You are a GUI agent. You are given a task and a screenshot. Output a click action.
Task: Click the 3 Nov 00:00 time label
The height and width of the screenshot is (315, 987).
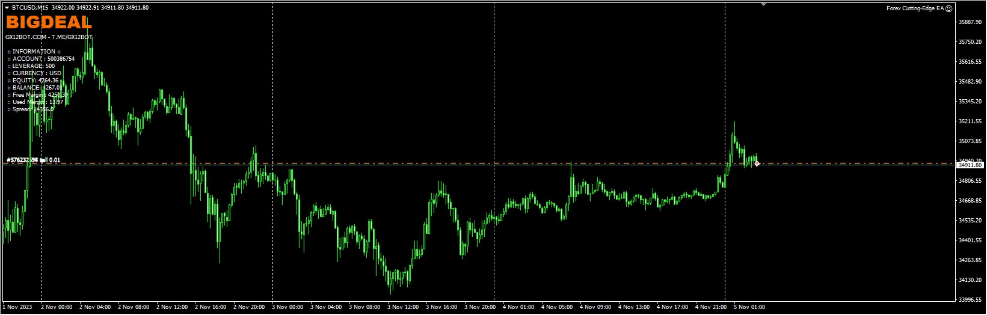click(287, 307)
